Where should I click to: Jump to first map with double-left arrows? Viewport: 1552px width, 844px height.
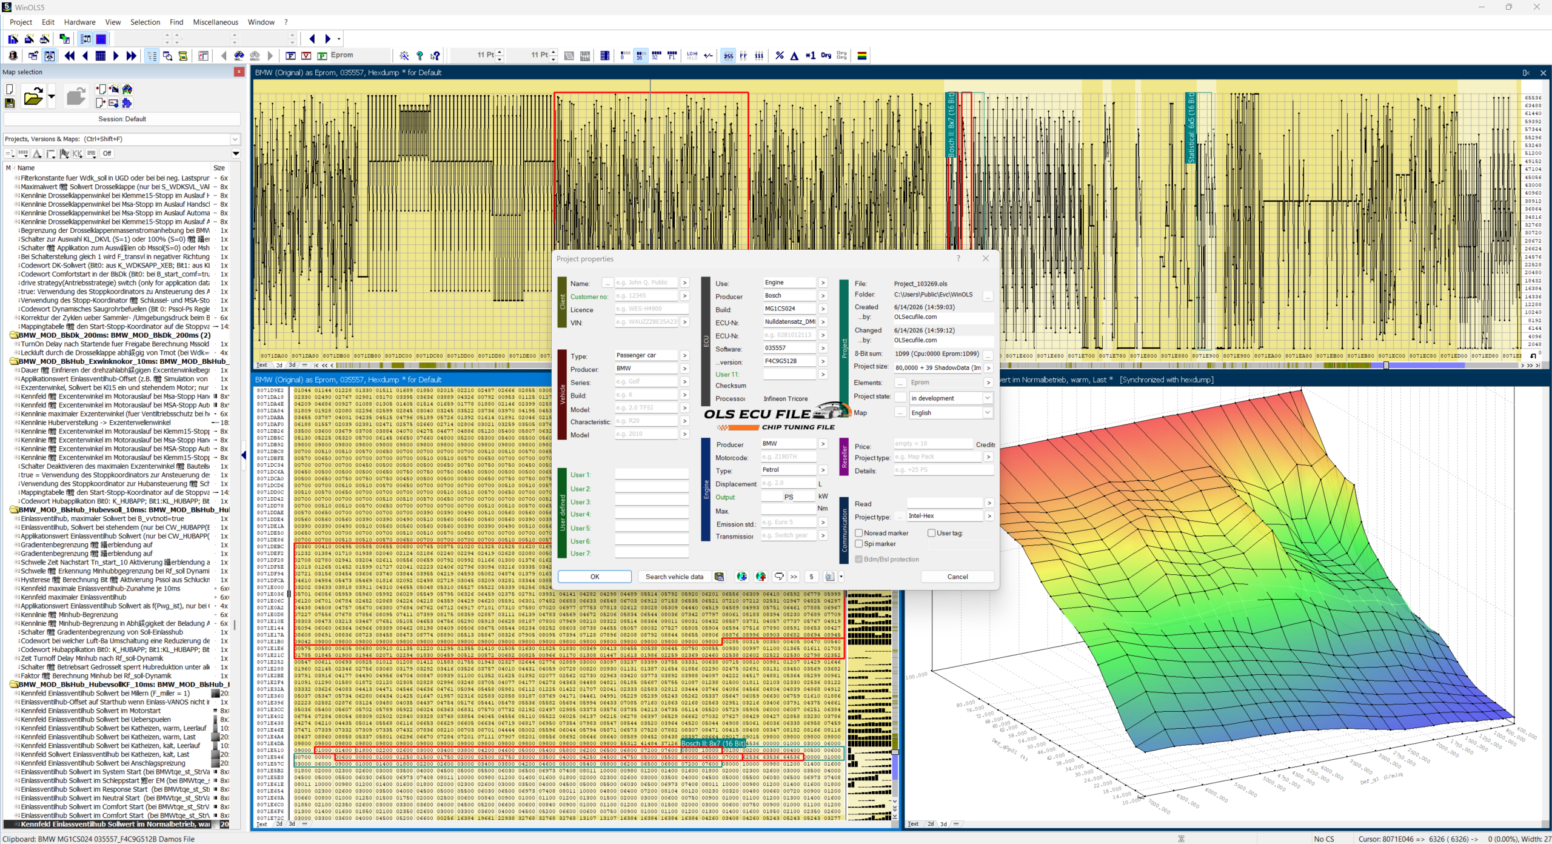tap(70, 56)
